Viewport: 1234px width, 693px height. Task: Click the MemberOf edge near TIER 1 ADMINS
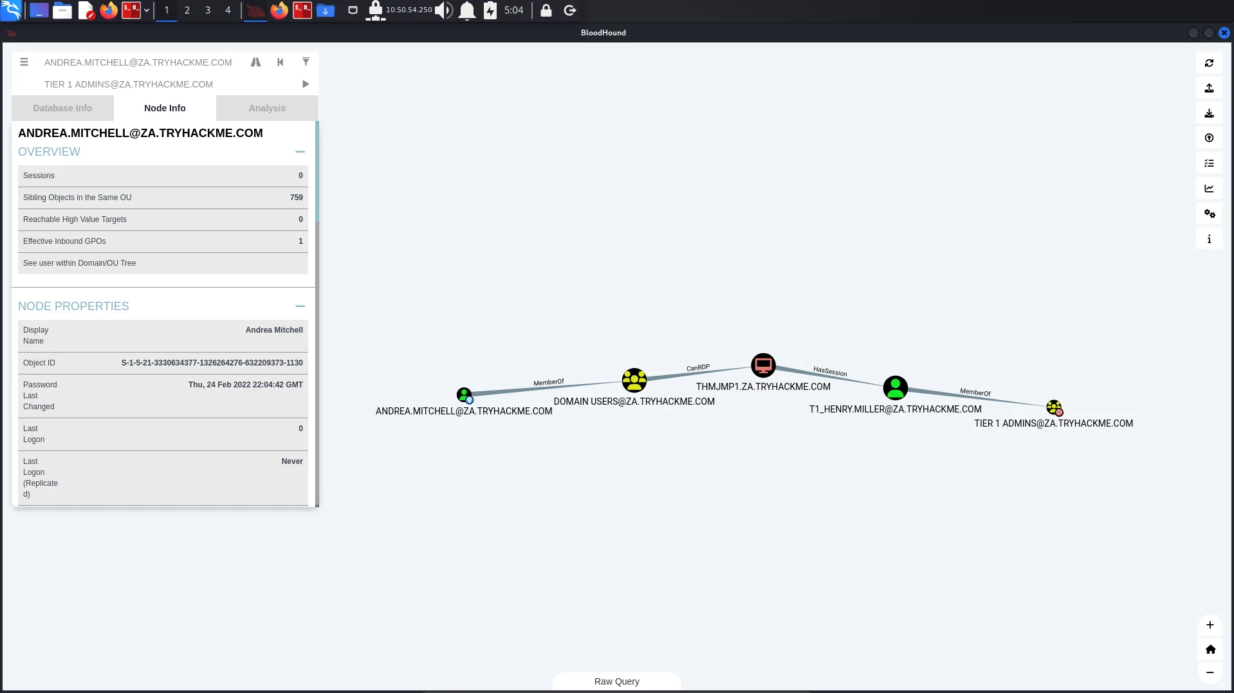975,393
